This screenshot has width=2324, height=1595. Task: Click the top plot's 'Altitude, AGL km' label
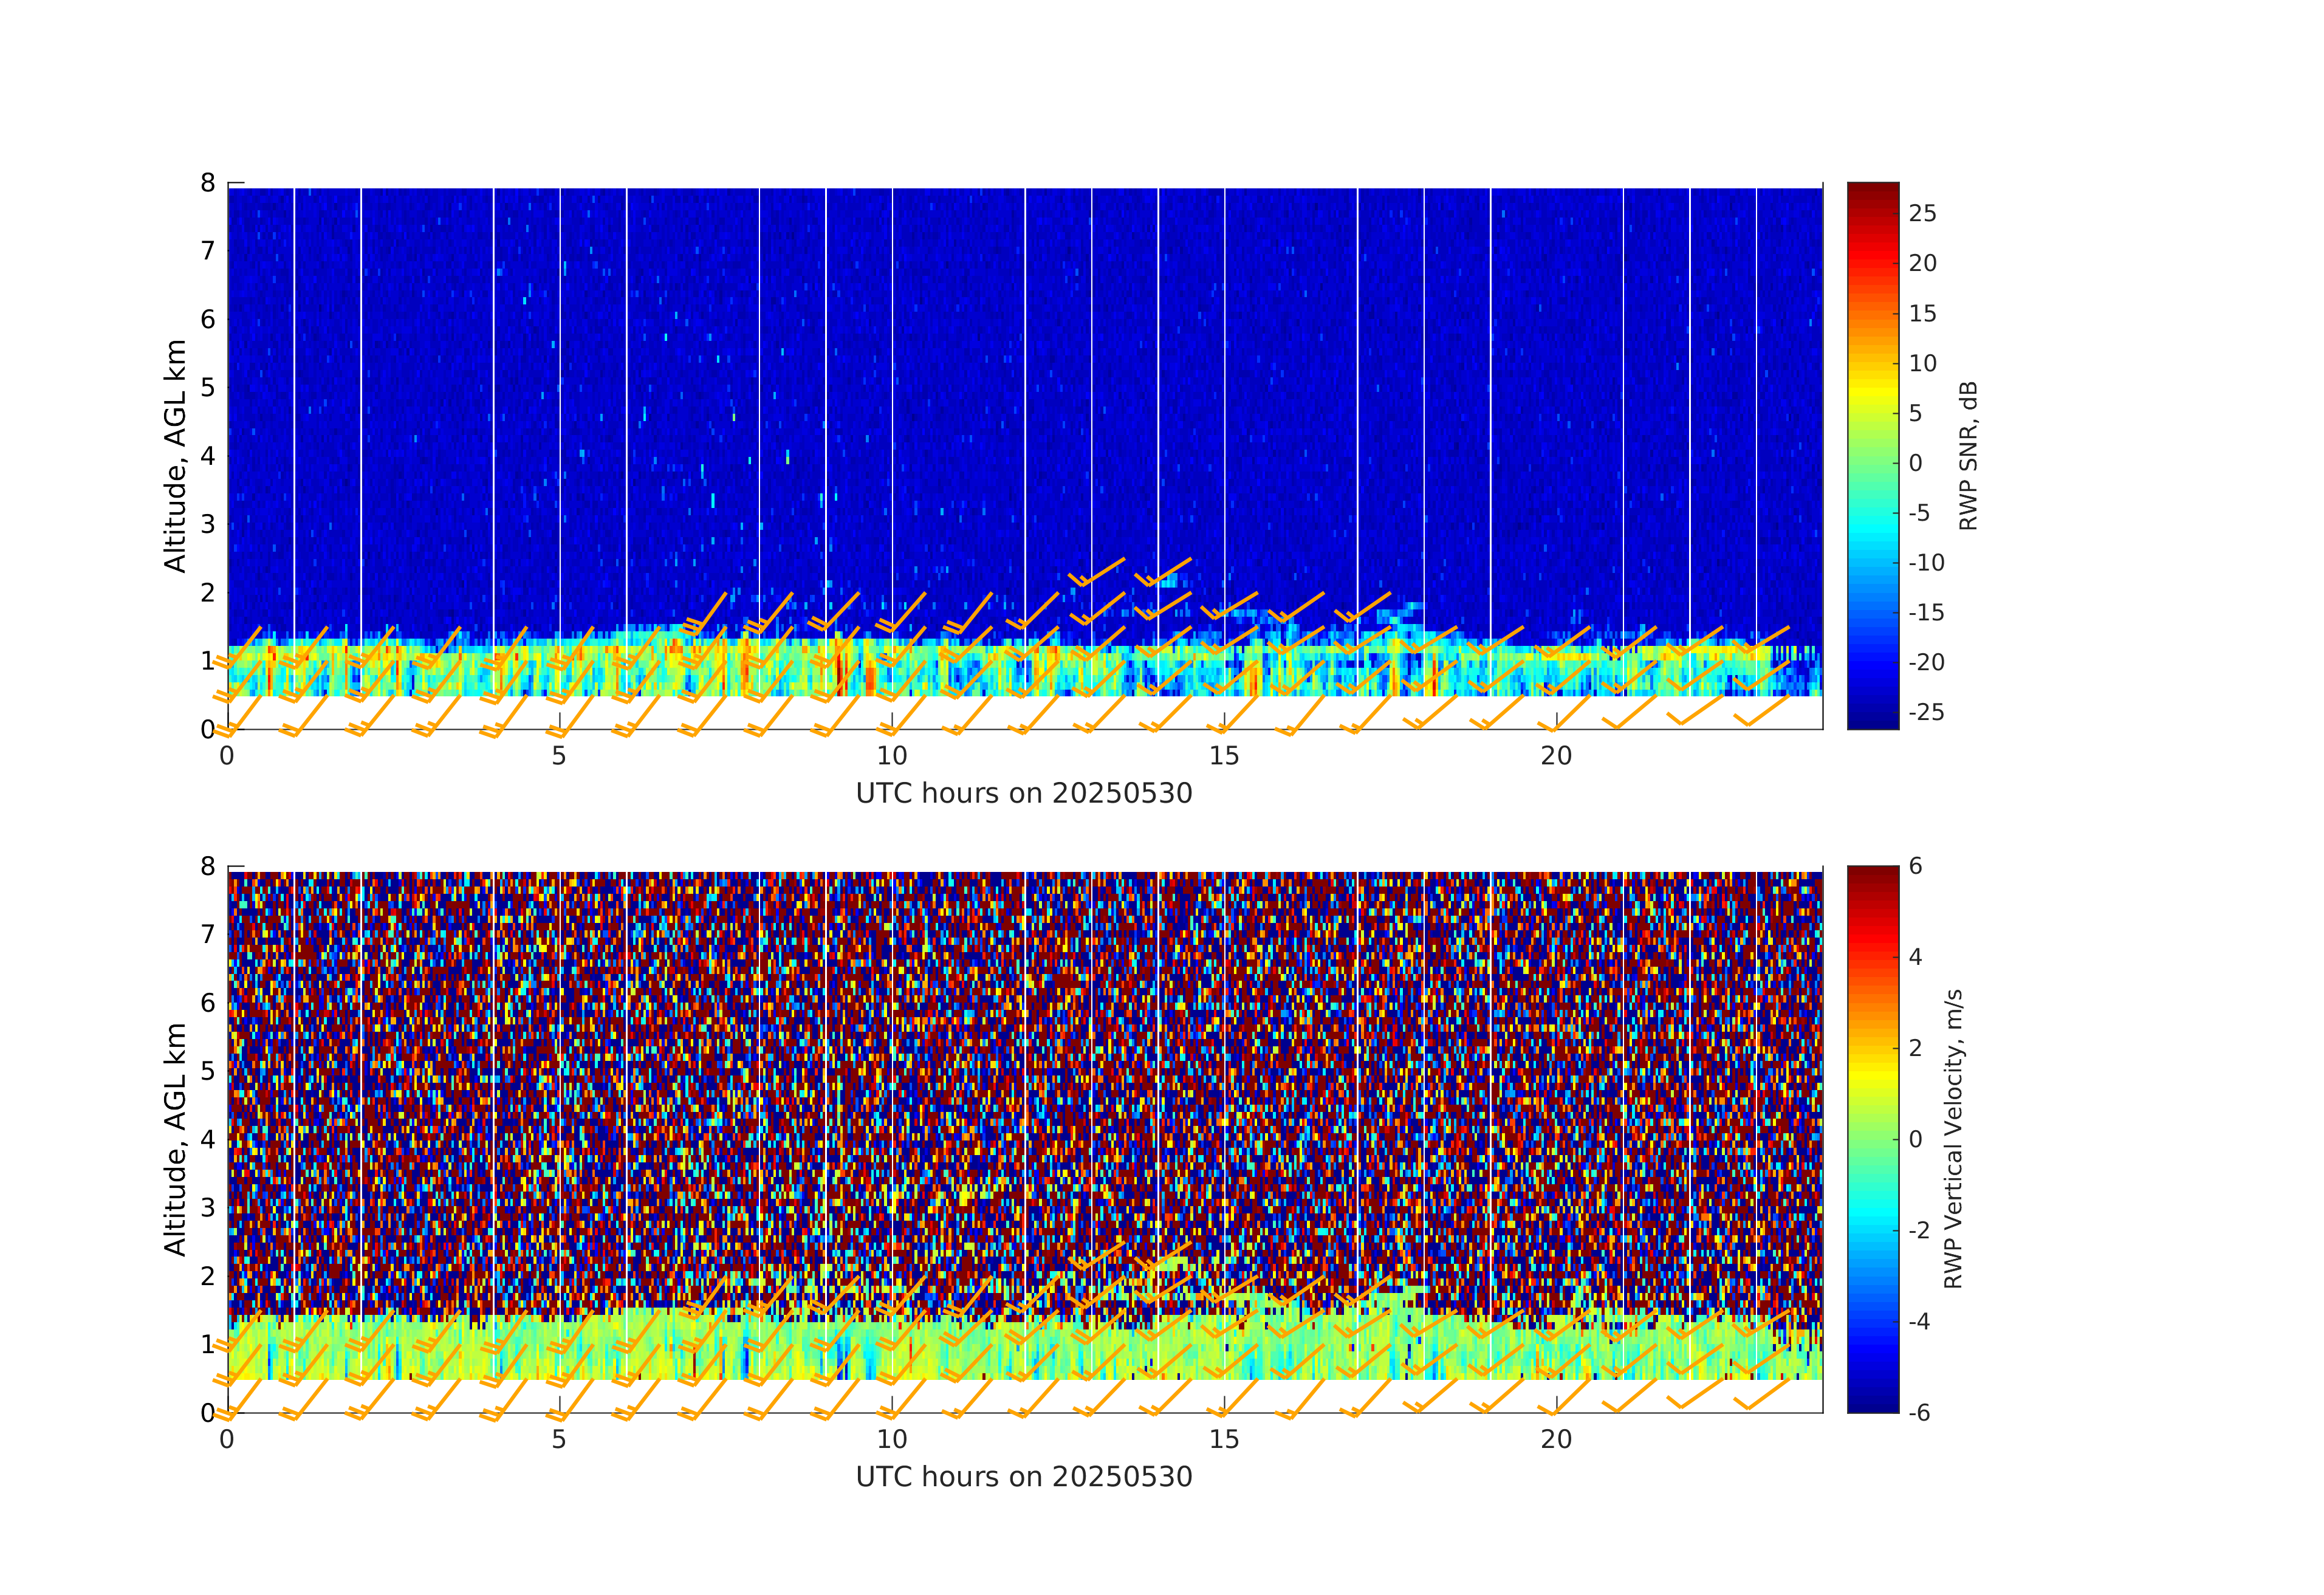175,456
